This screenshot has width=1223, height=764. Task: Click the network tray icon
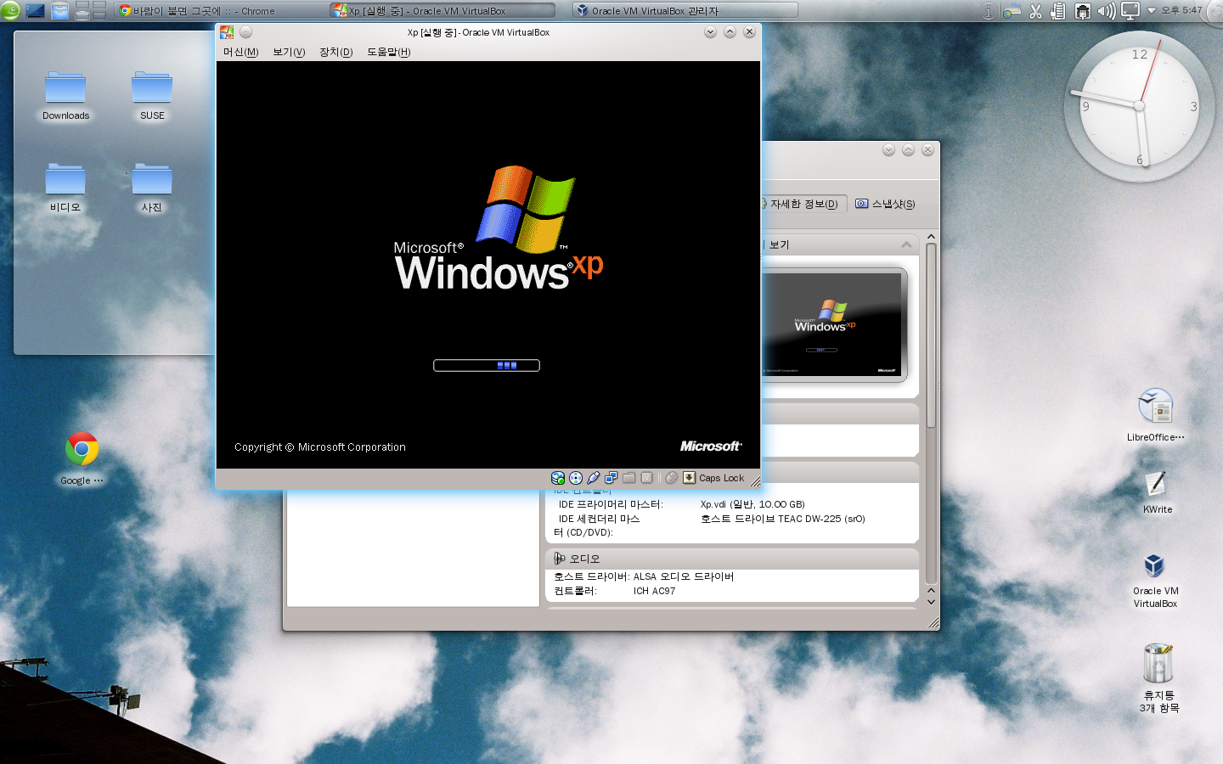1083,11
